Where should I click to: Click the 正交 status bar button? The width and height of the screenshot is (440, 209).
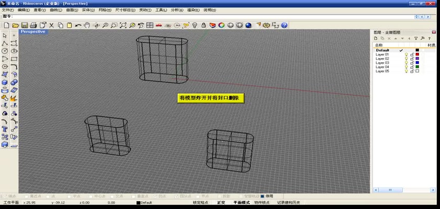point(221,203)
